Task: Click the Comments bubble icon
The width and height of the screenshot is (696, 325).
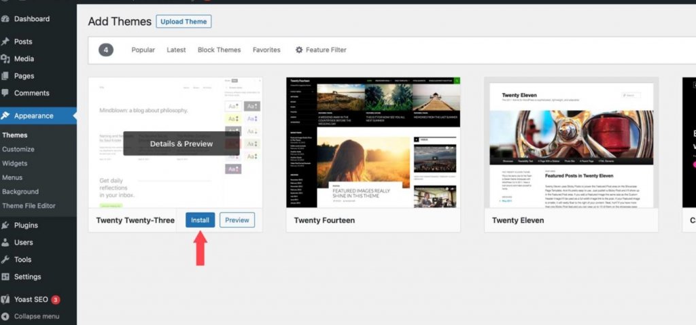Action: coord(5,92)
